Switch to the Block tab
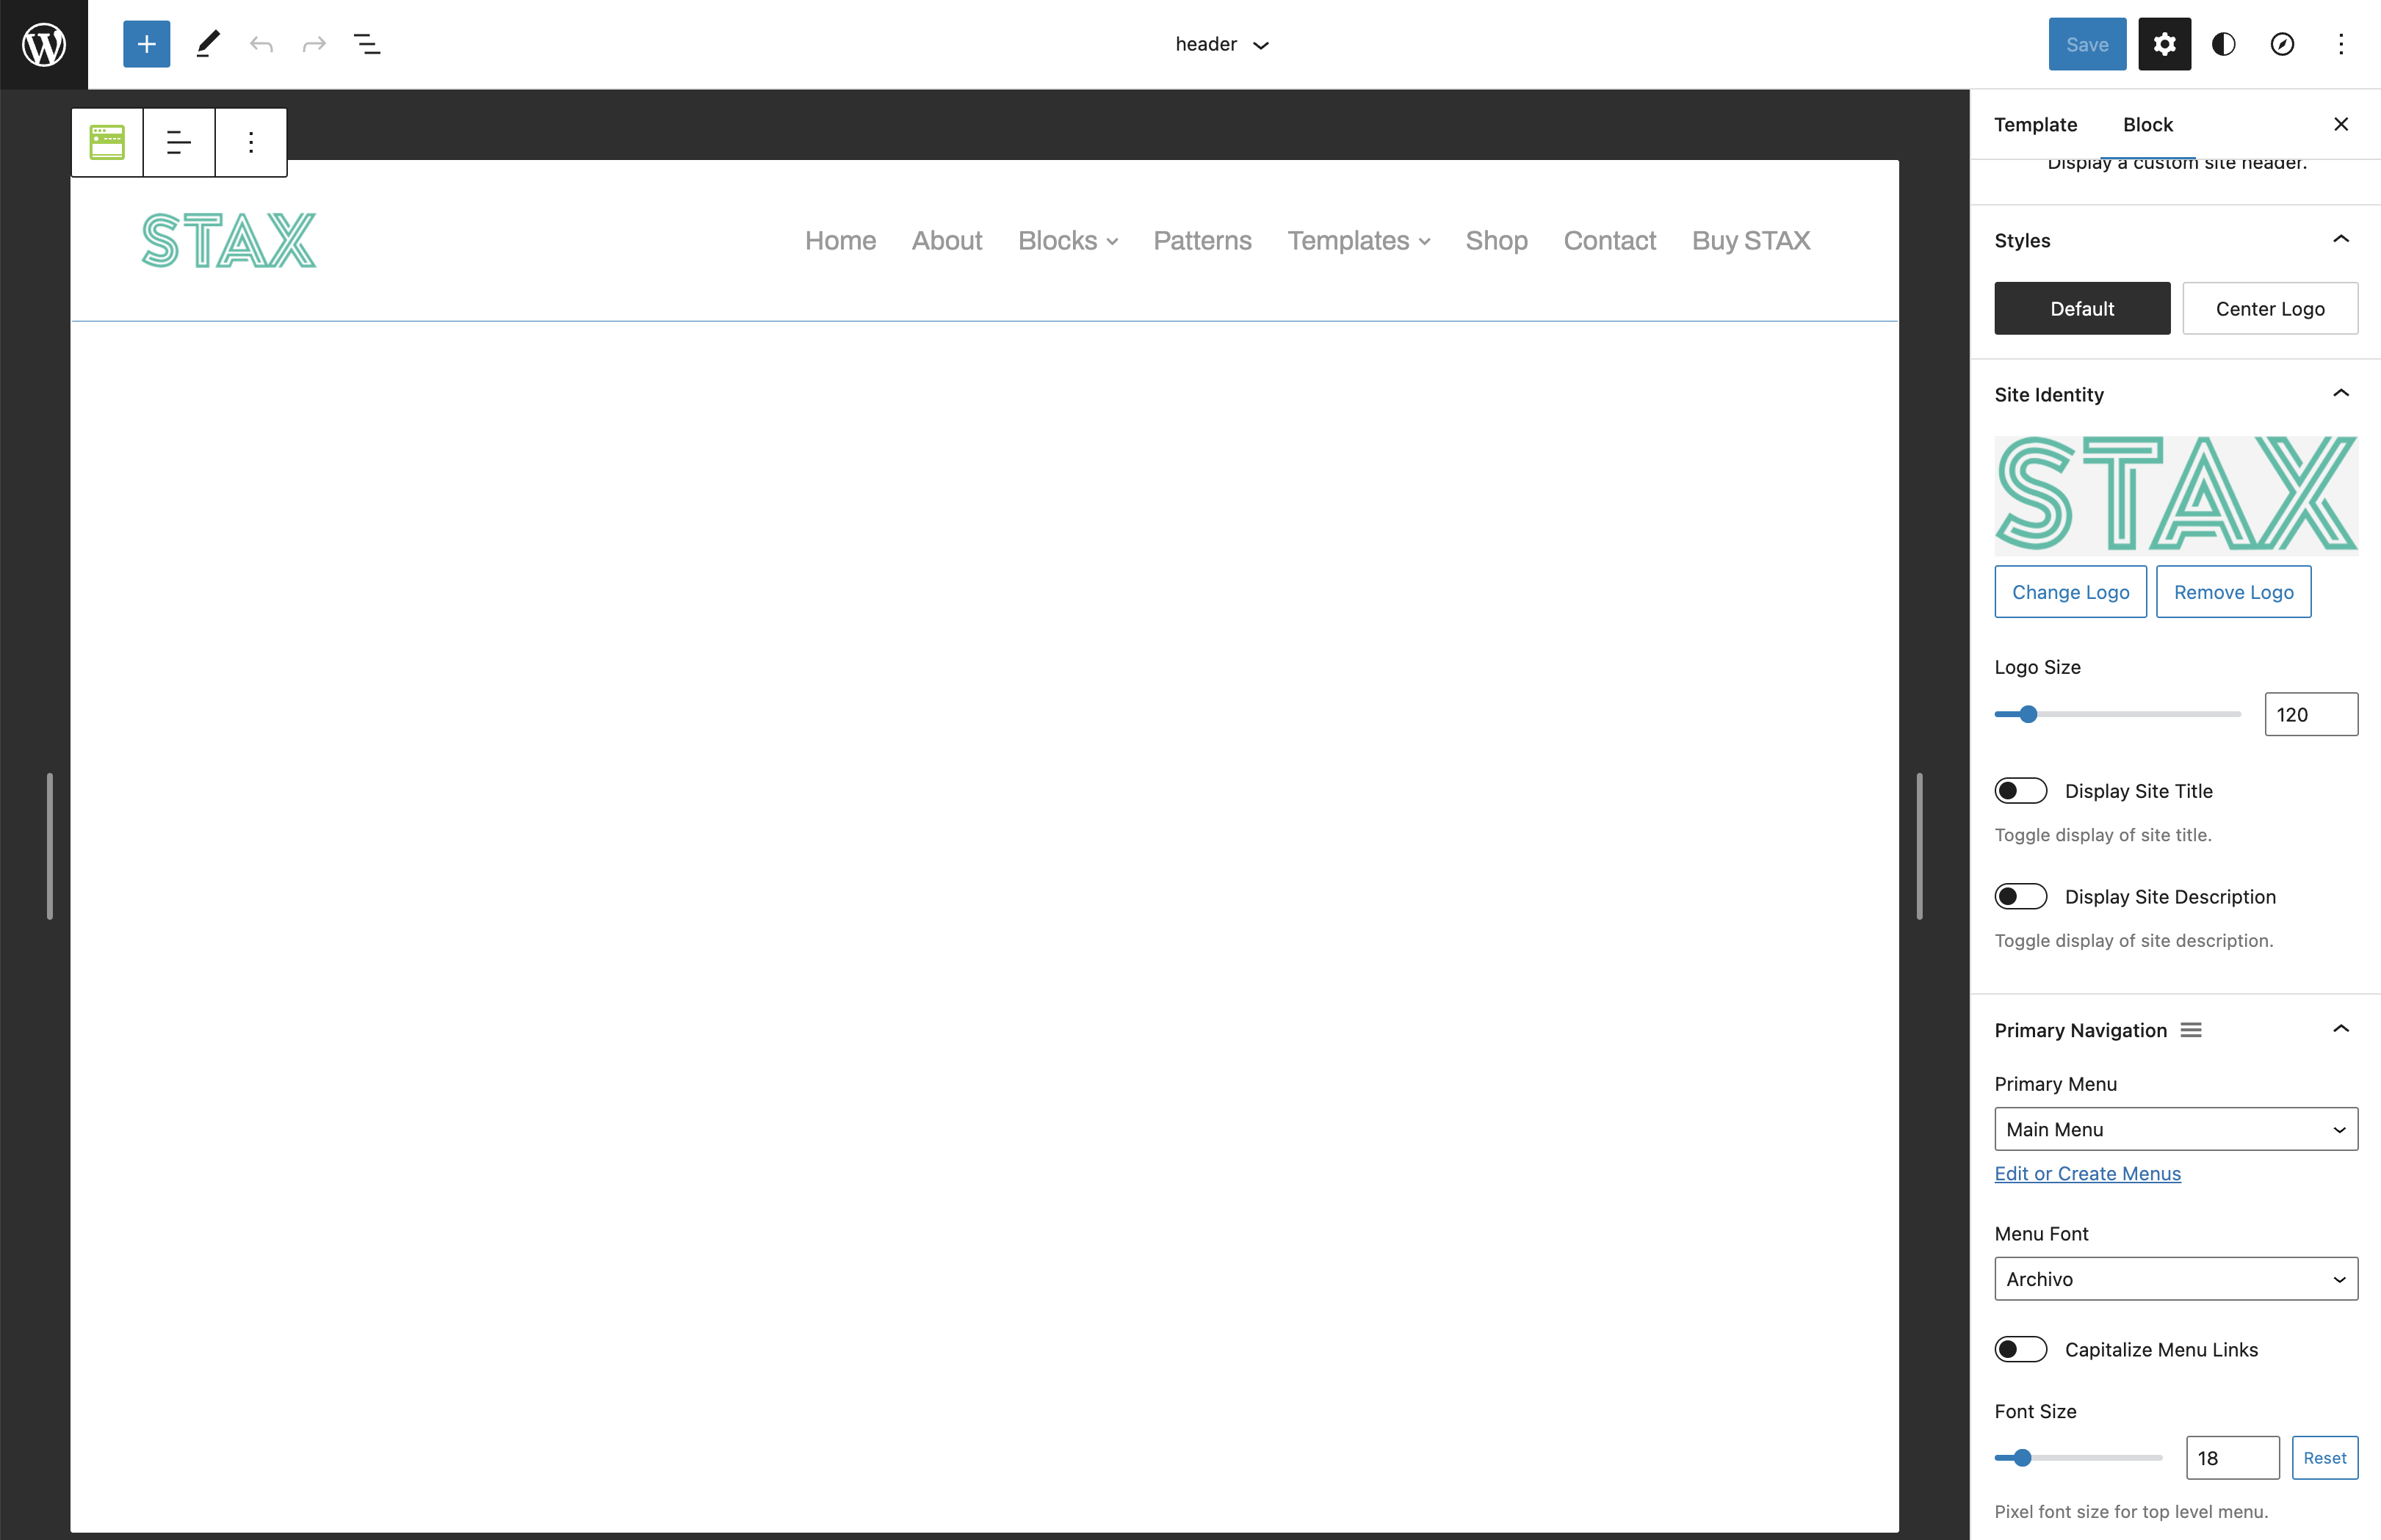2381x1540 pixels. pyautogui.click(x=2148, y=124)
